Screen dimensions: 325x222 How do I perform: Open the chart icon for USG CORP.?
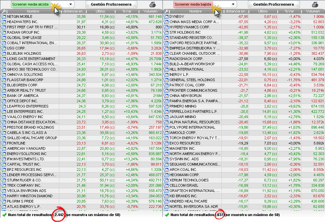click(x=4, y=48)
